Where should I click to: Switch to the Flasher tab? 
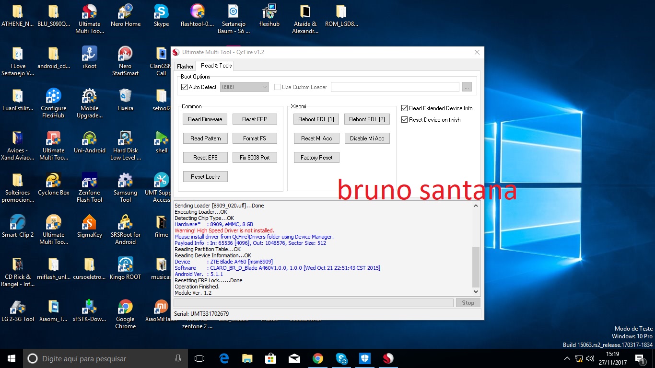(185, 66)
